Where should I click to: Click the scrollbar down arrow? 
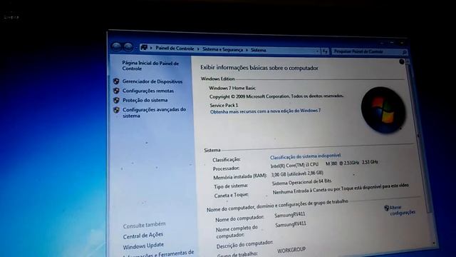point(434,243)
